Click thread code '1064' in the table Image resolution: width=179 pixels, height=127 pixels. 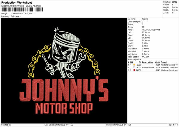[158, 65]
